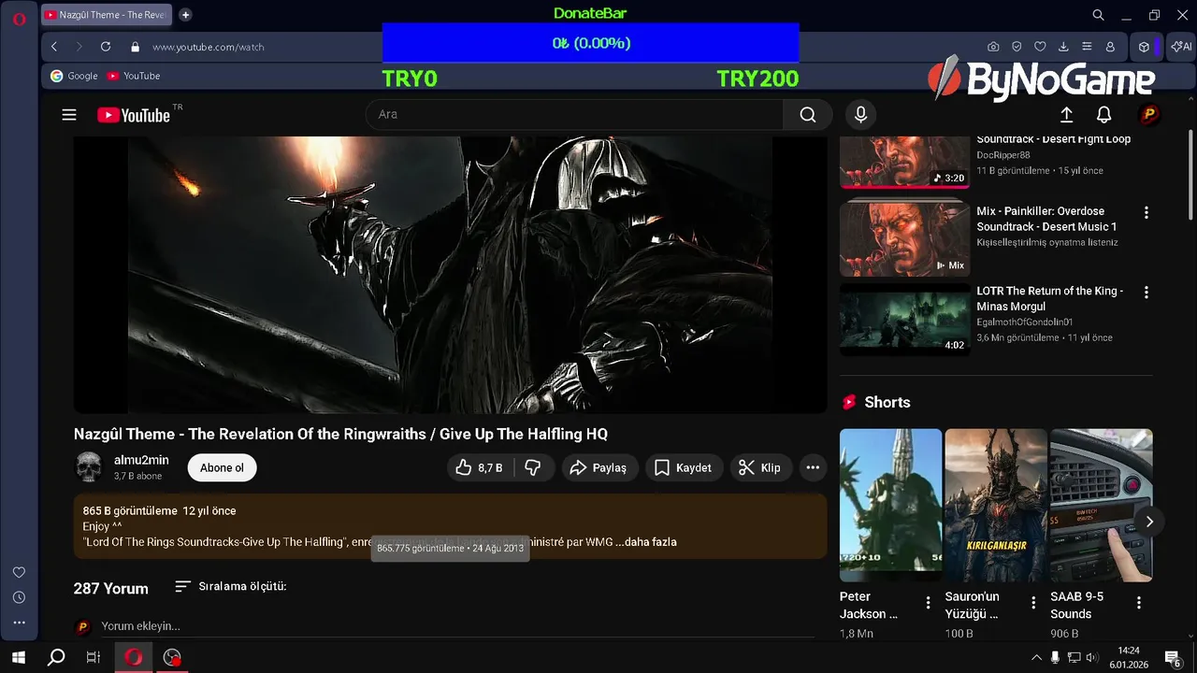The height and width of the screenshot is (673, 1197).
Task: Open YouTube notifications bell
Action: tap(1104, 115)
